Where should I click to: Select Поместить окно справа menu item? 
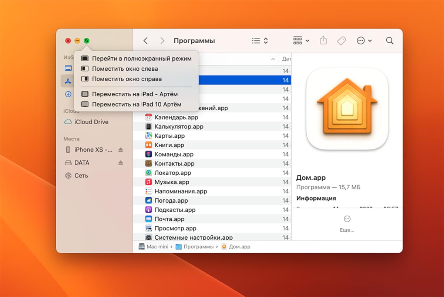pyautogui.click(x=127, y=79)
